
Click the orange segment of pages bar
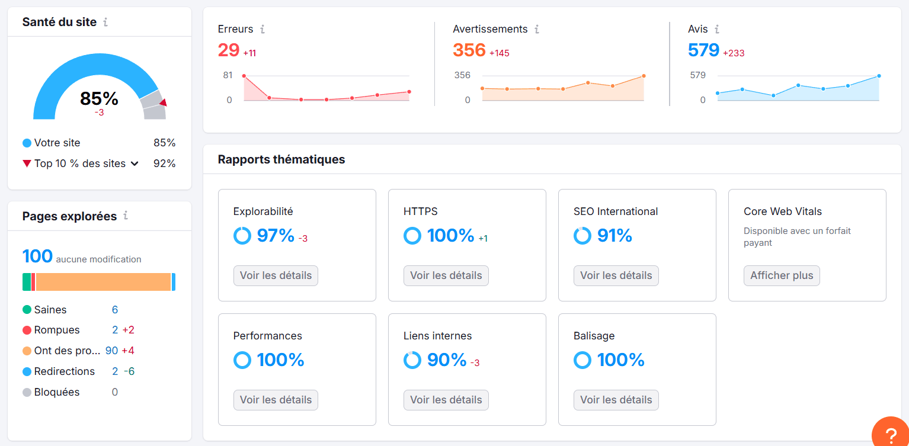pyautogui.click(x=104, y=282)
